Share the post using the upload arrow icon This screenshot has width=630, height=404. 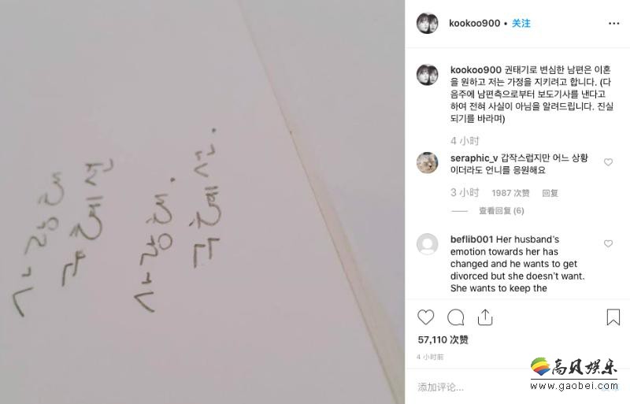pyautogui.click(x=485, y=317)
